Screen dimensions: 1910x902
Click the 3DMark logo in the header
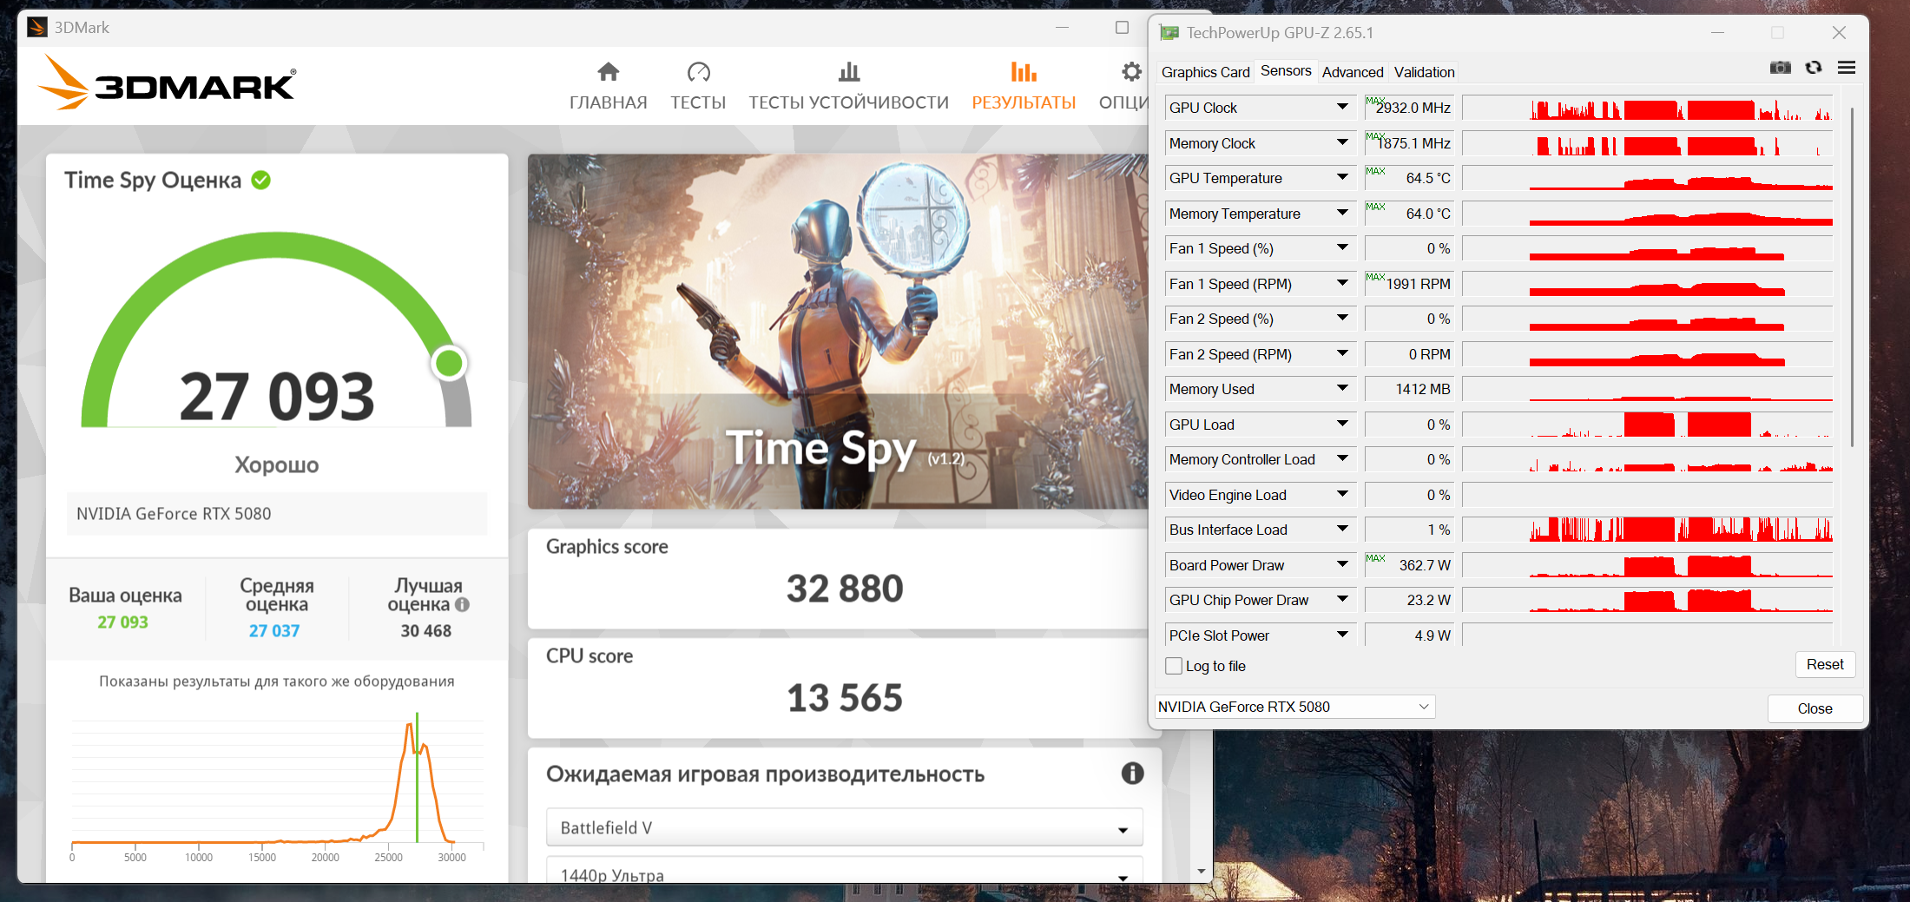pos(168,83)
